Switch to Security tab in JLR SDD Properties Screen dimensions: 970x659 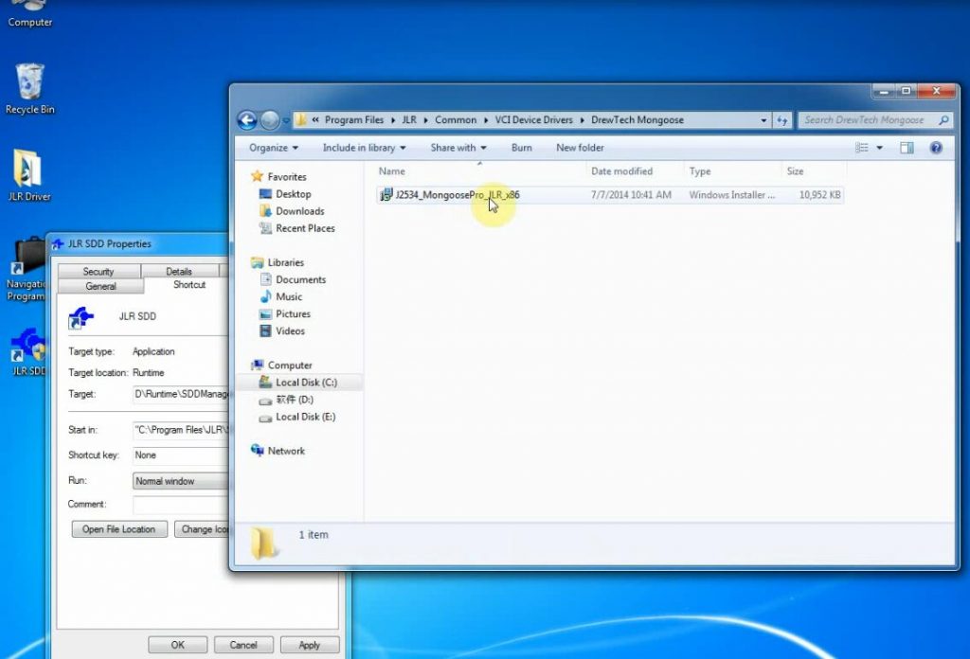(99, 272)
